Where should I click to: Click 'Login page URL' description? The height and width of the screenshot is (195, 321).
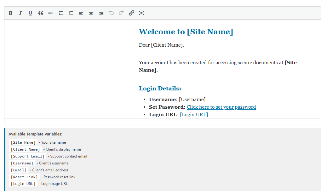pos(54,184)
